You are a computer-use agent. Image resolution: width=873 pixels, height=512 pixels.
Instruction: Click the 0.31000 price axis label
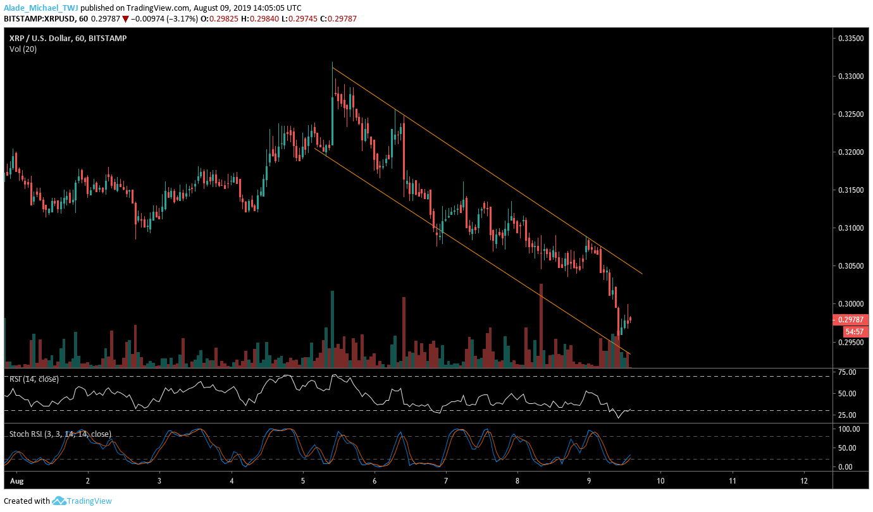click(851, 228)
